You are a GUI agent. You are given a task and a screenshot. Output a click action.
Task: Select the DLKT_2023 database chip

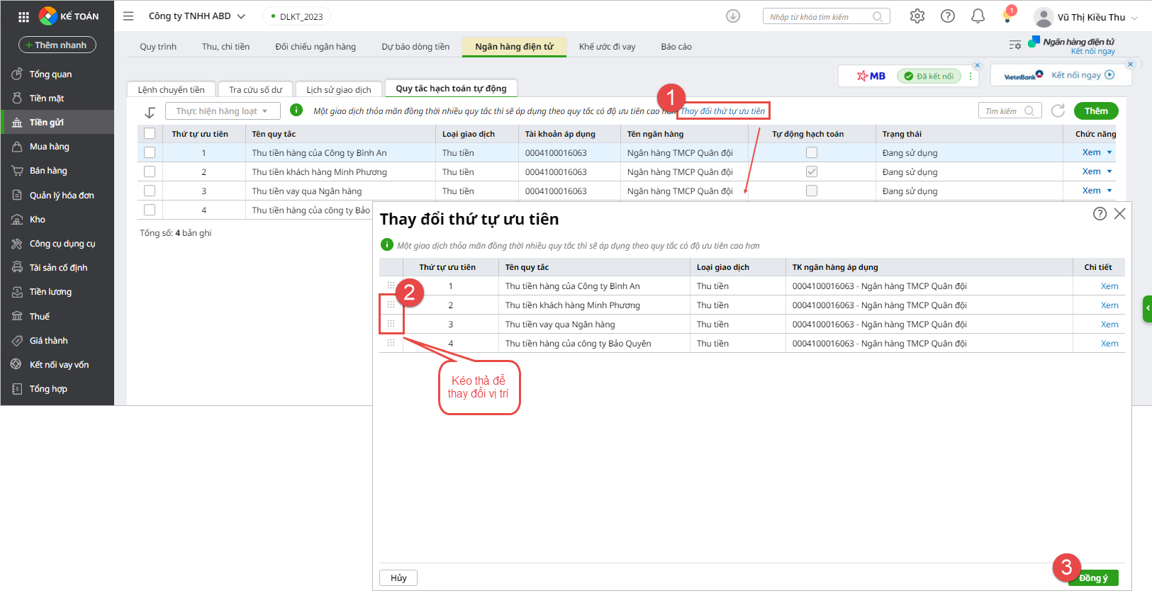297,16
